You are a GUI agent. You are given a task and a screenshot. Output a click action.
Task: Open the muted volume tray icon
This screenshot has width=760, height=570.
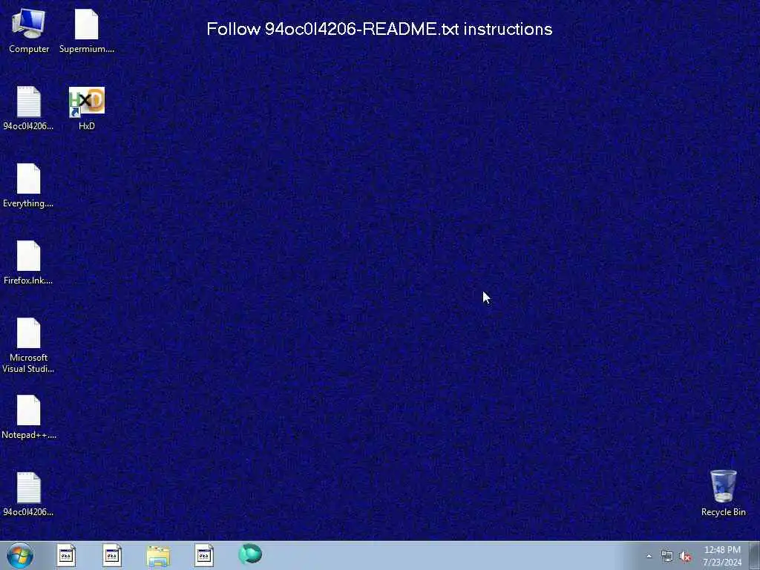tap(685, 557)
